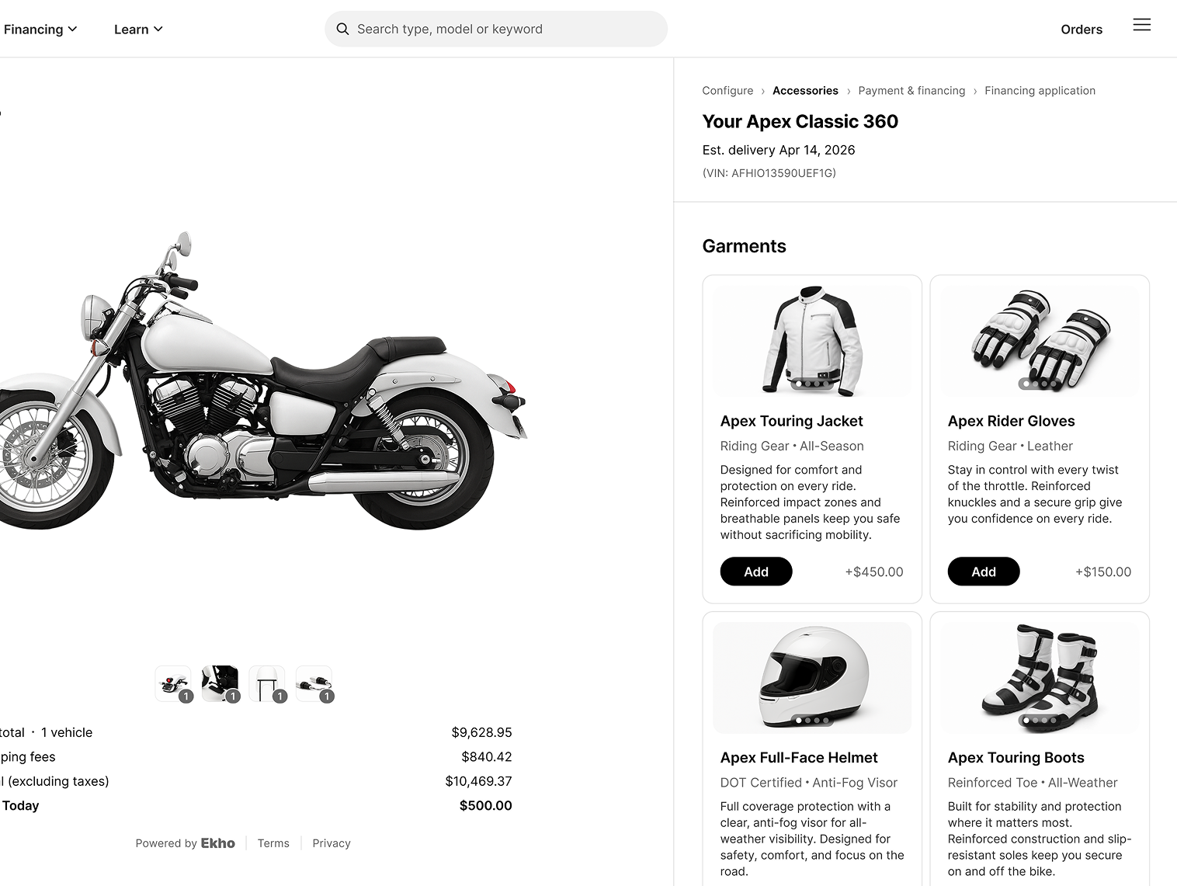Select the tail light accessory thumbnail icon
This screenshot has width=1177, height=886.
click(173, 682)
